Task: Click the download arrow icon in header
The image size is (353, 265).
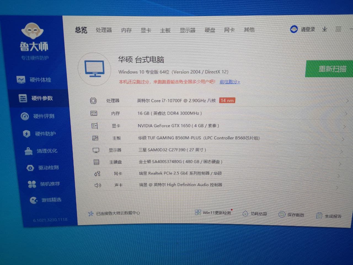Action: [x=325, y=29]
